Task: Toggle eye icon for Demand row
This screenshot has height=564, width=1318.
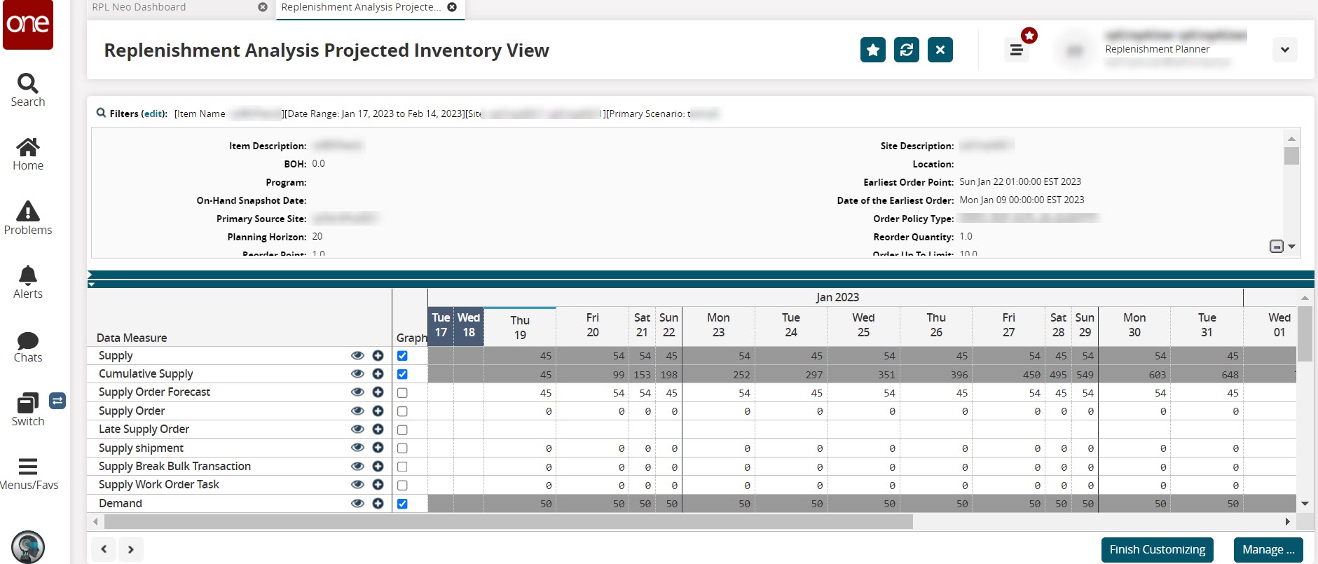Action: (357, 503)
